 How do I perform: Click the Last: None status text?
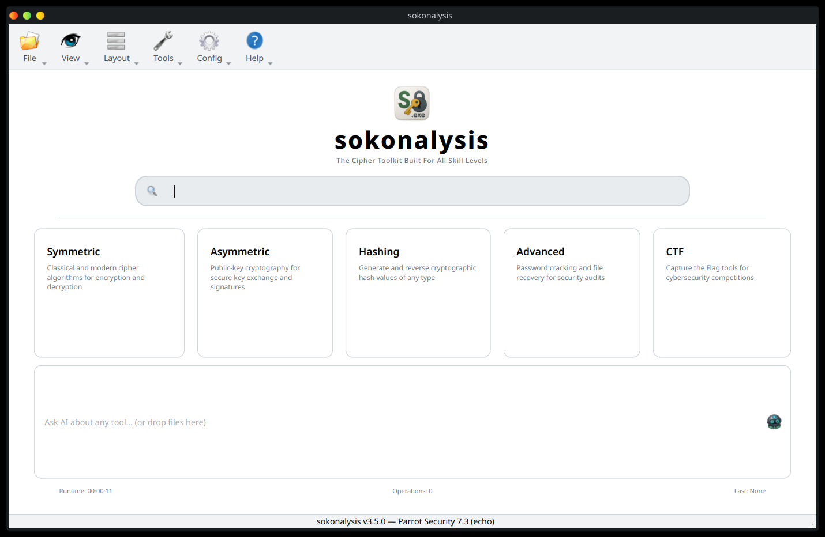coord(750,491)
